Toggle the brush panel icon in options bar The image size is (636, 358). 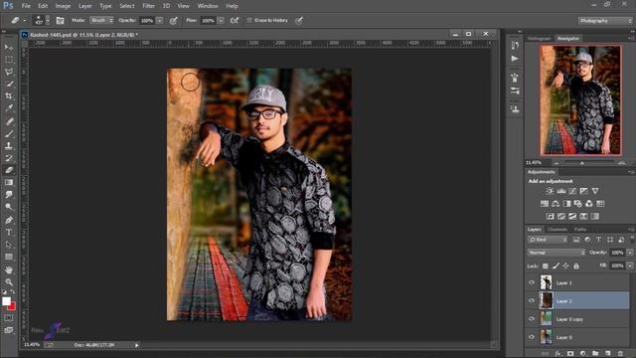point(60,20)
